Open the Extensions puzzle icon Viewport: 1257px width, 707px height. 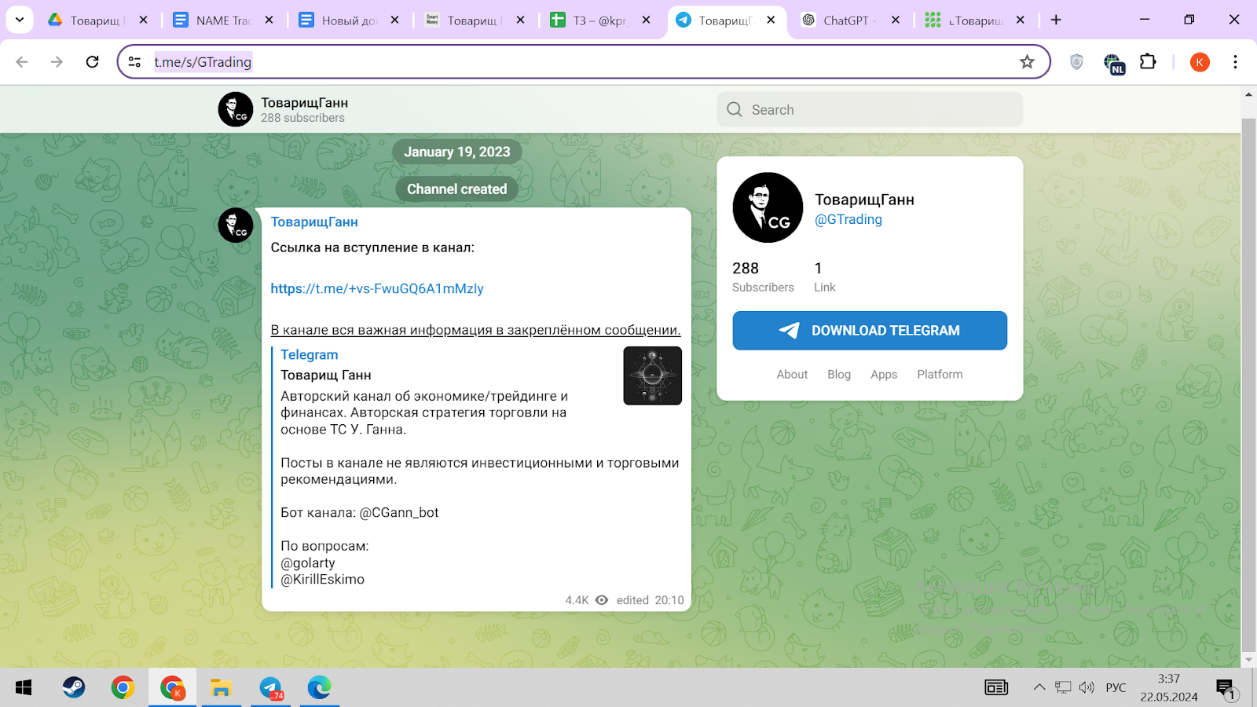tap(1148, 61)
